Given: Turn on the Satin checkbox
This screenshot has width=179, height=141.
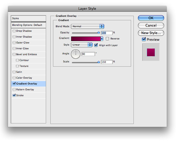Looking at the screenshot, I should coord(14,72).
